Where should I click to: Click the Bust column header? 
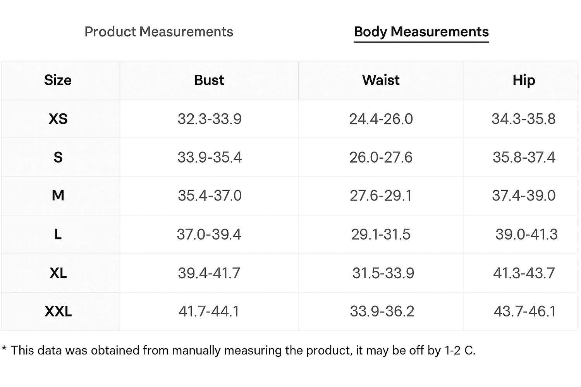209,80
